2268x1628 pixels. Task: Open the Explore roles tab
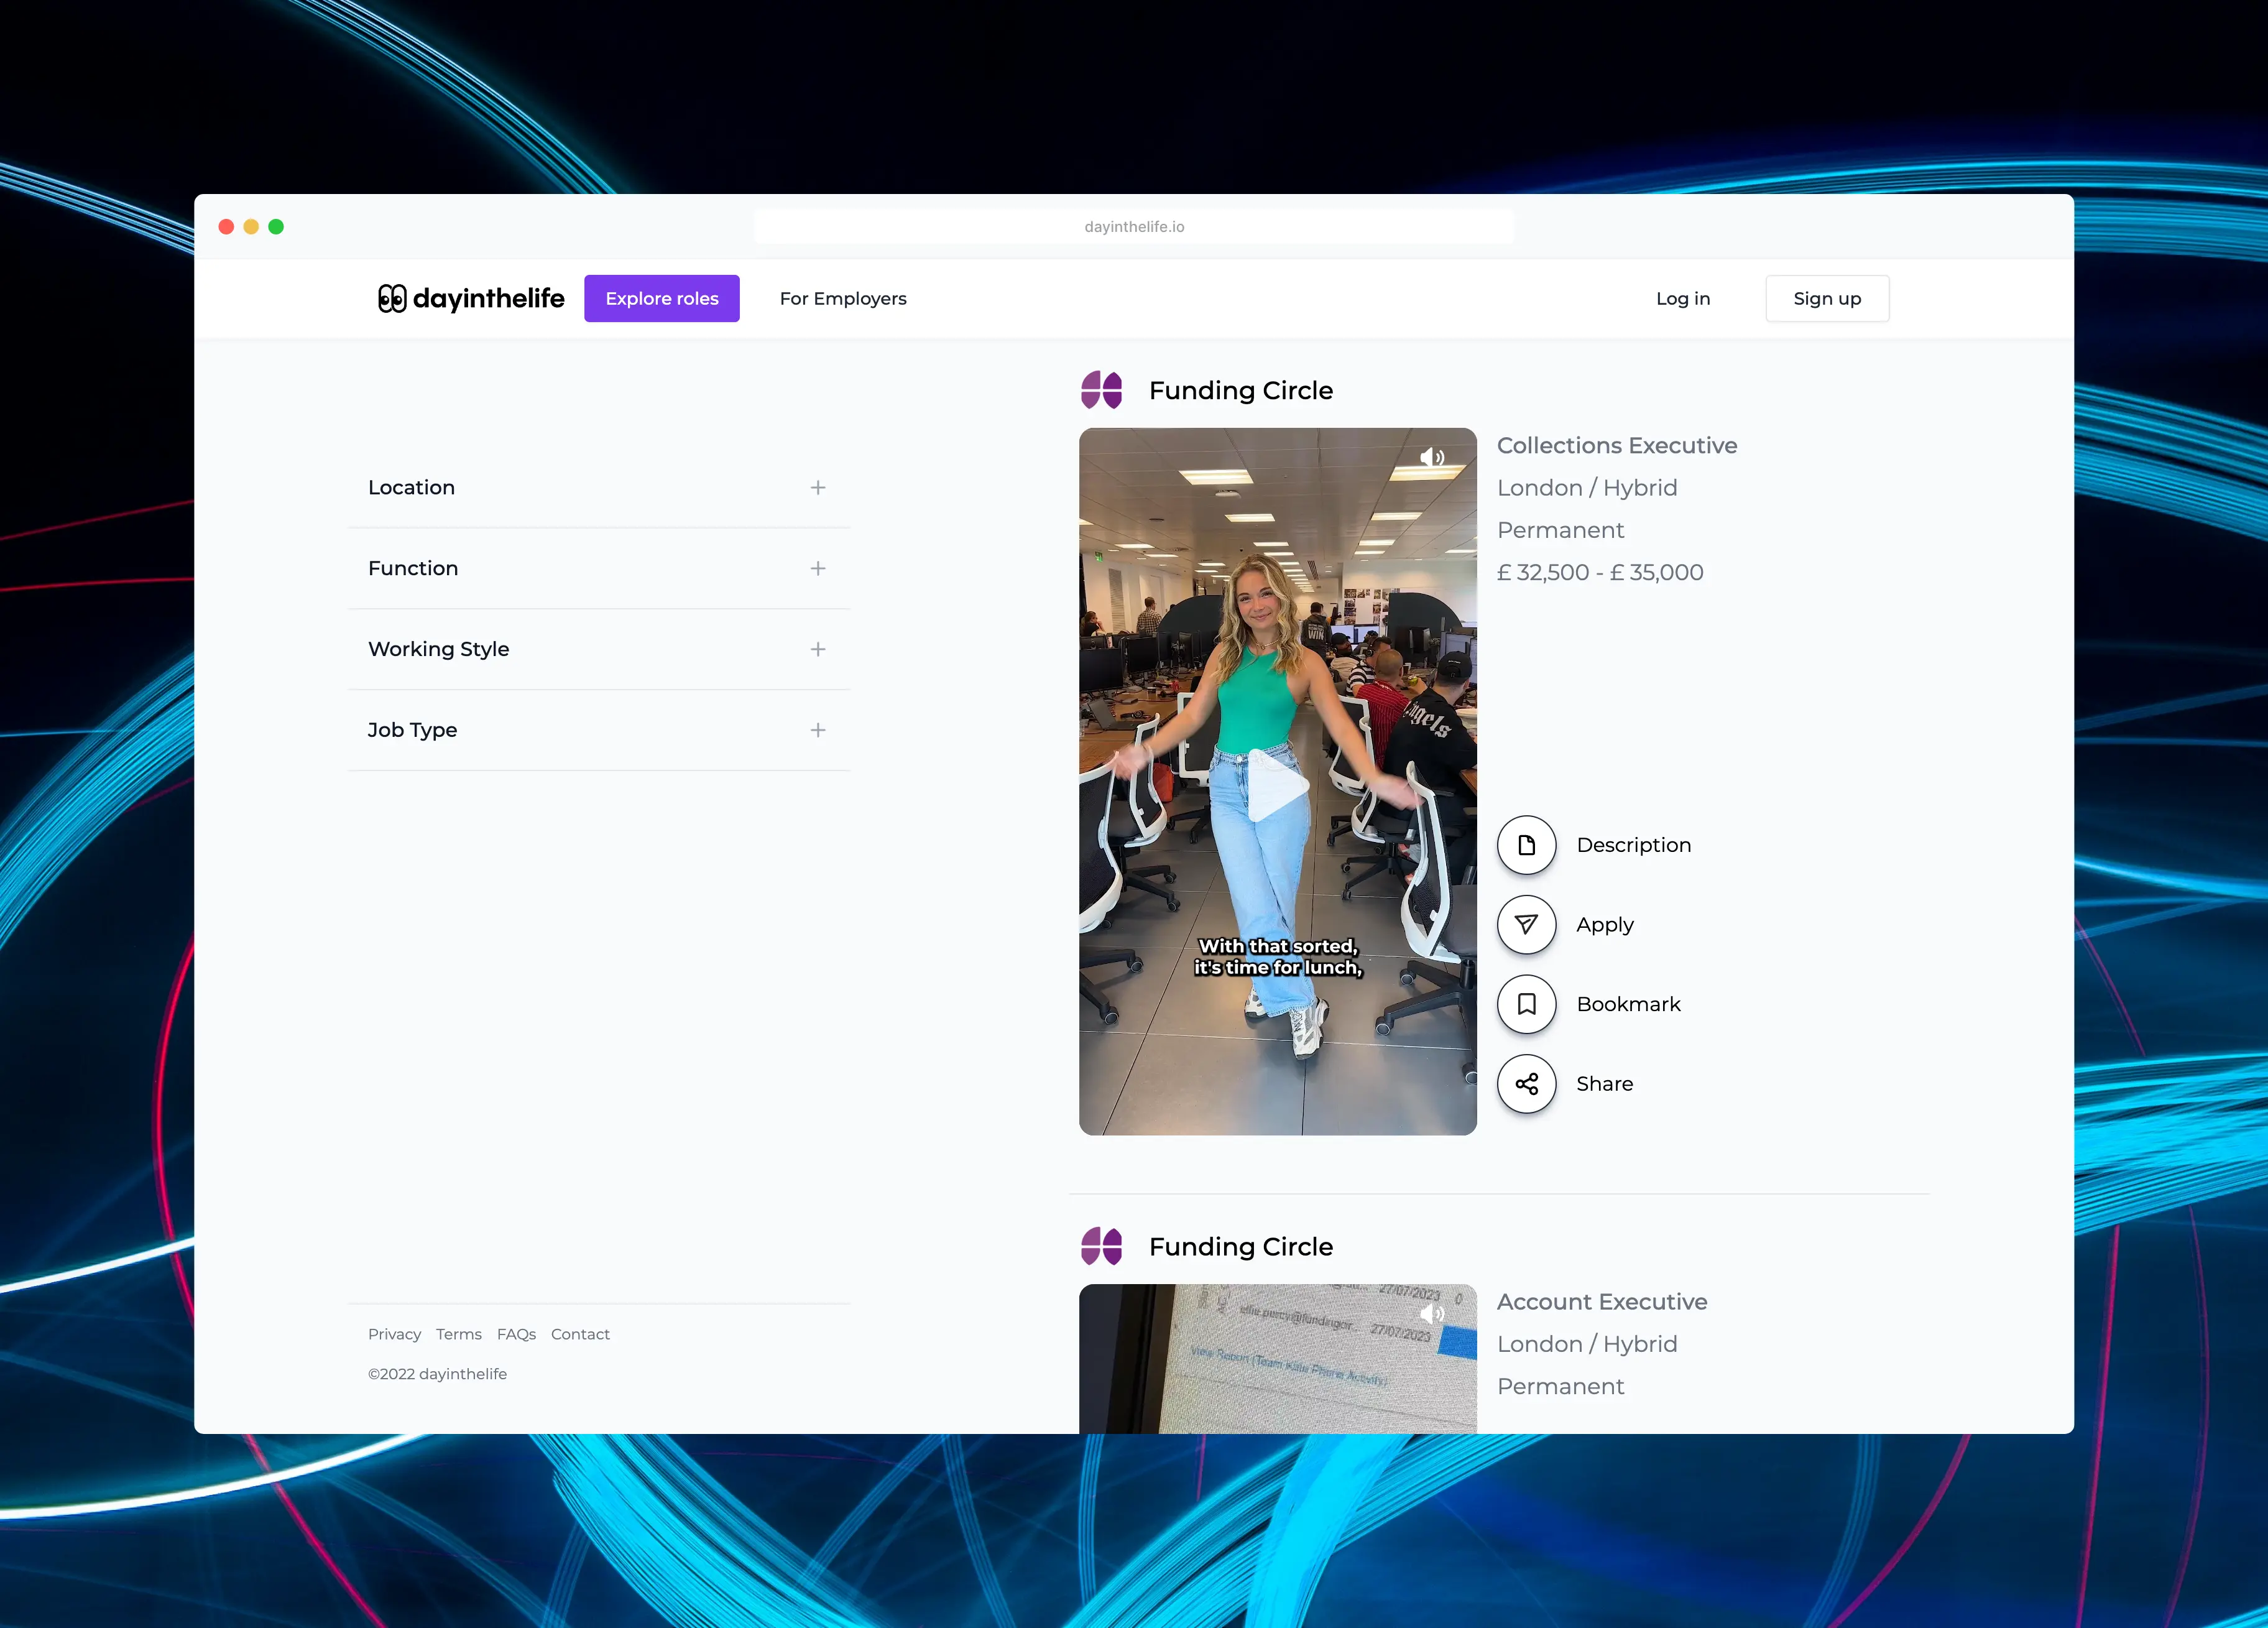[x=662, y=298]
